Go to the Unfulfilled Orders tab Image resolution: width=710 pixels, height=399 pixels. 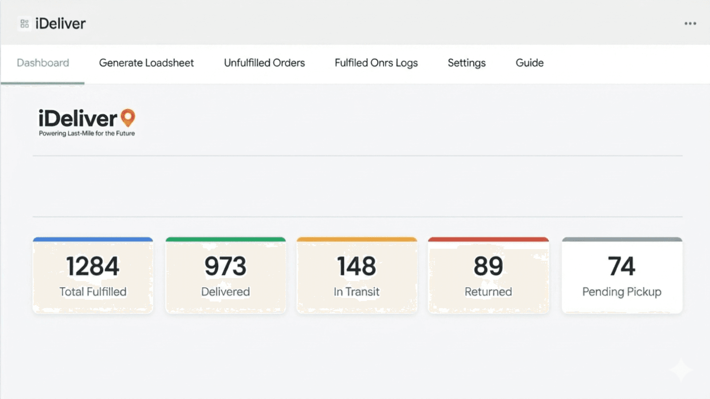pos(264,63)
